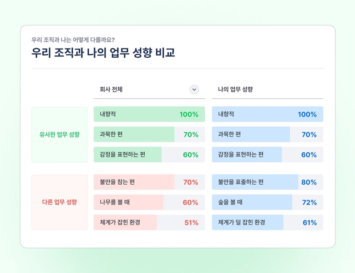This screenshot has height=273, width=355.
Task: Click the 다른 업무 성향 category card
Action: pyautogui.click(x=59, y=202)
